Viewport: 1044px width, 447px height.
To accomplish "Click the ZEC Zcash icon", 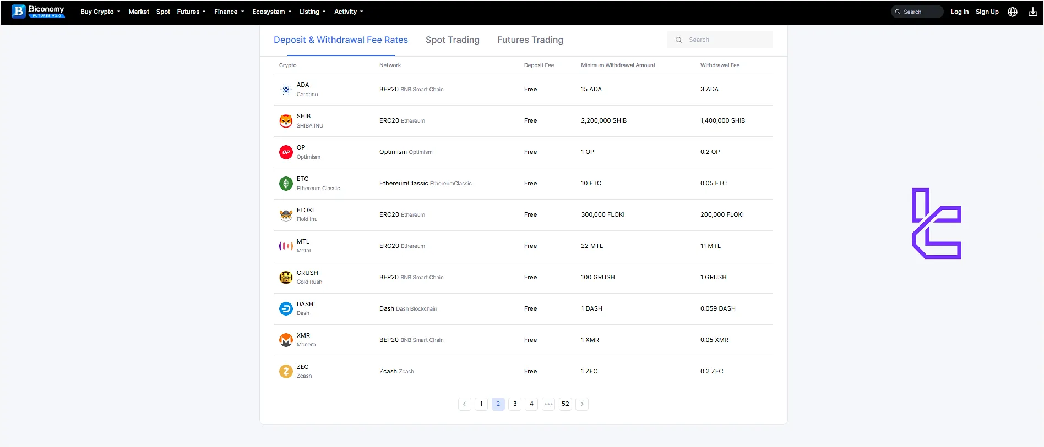I will [286, 372].
